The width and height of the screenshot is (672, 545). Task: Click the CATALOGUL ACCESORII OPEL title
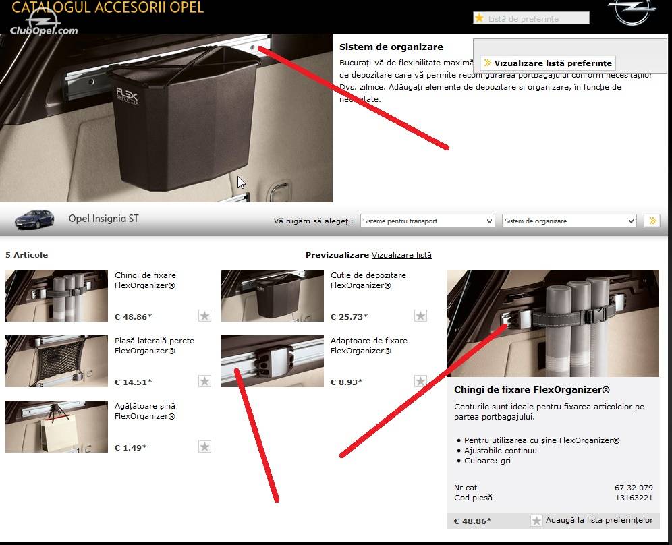pos(107,7)
